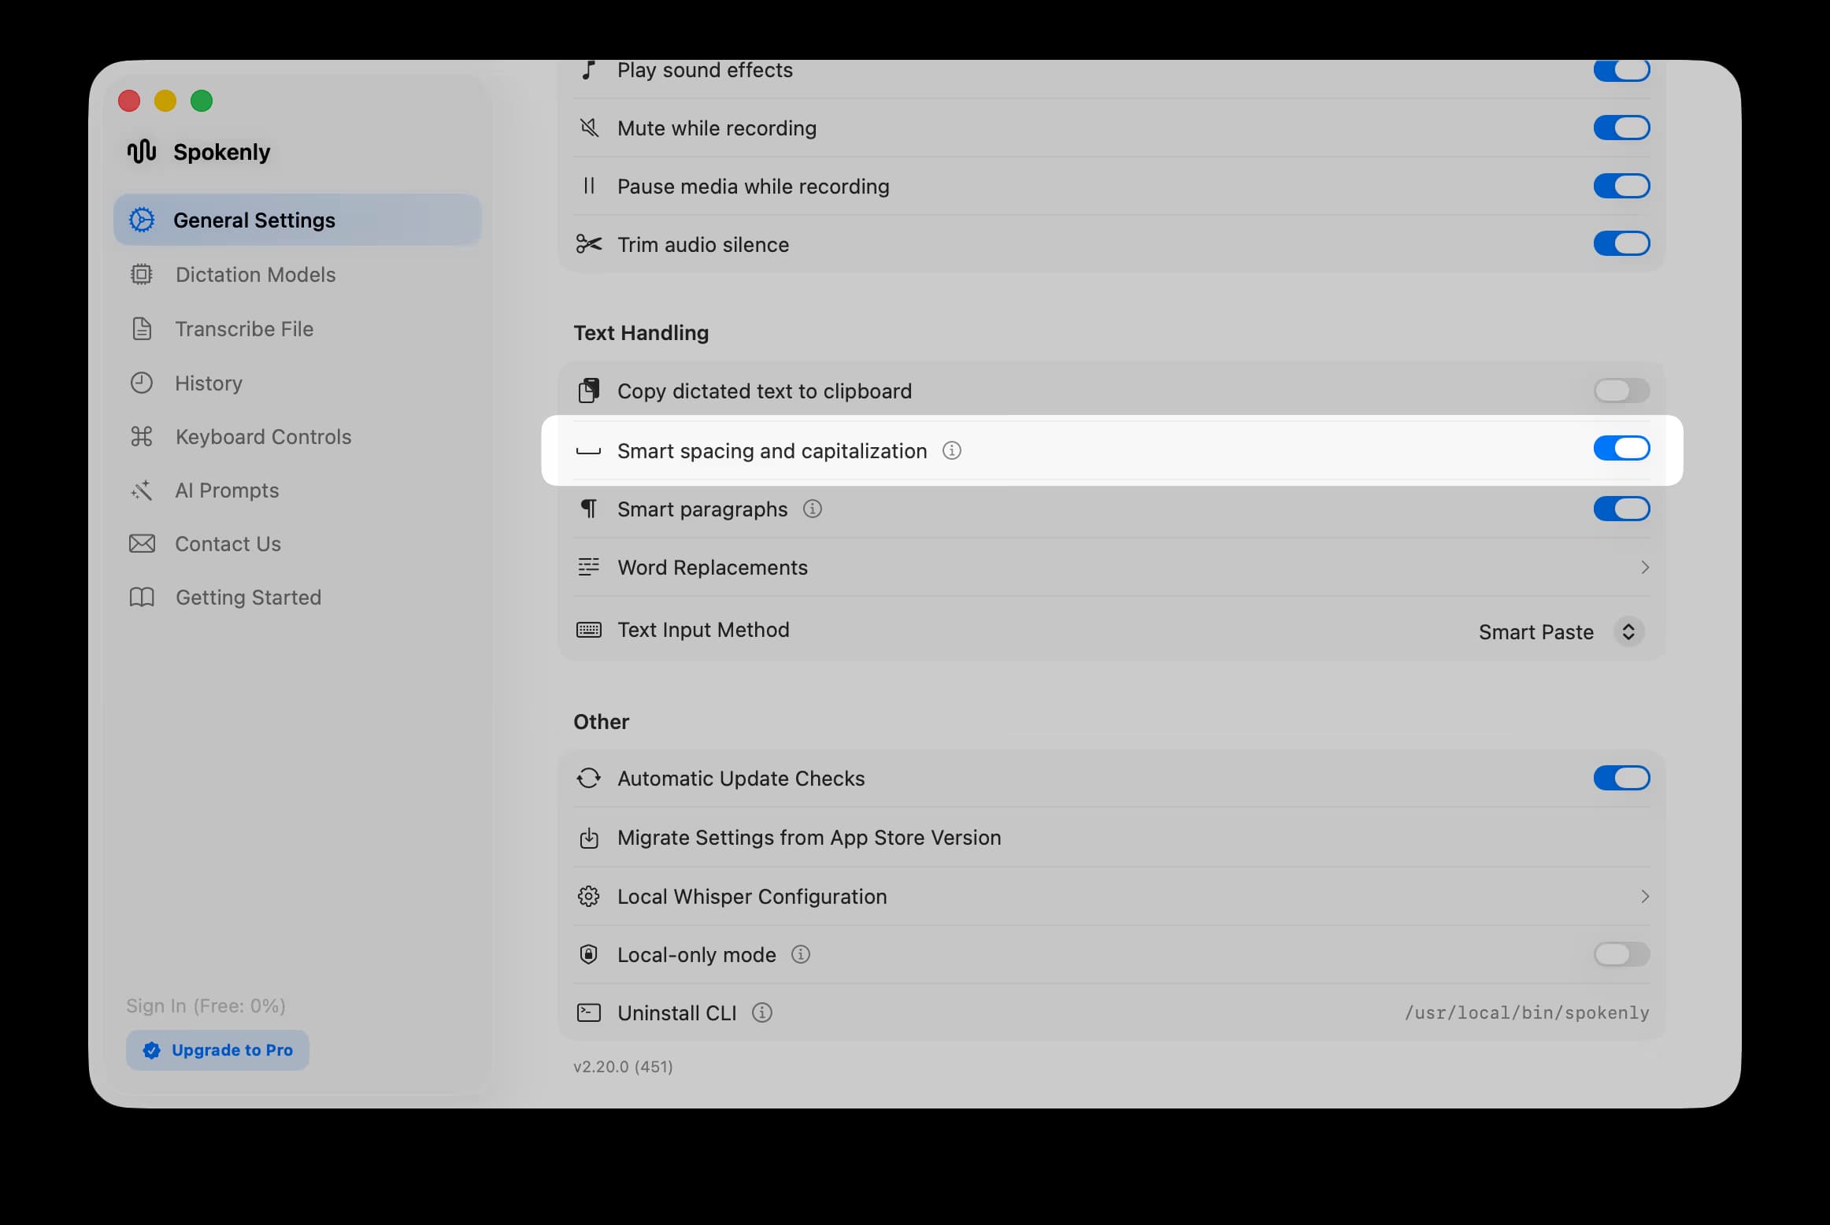Click the Other section heading
This screenshot has height=1225, width=1830.
click(601, 722)
